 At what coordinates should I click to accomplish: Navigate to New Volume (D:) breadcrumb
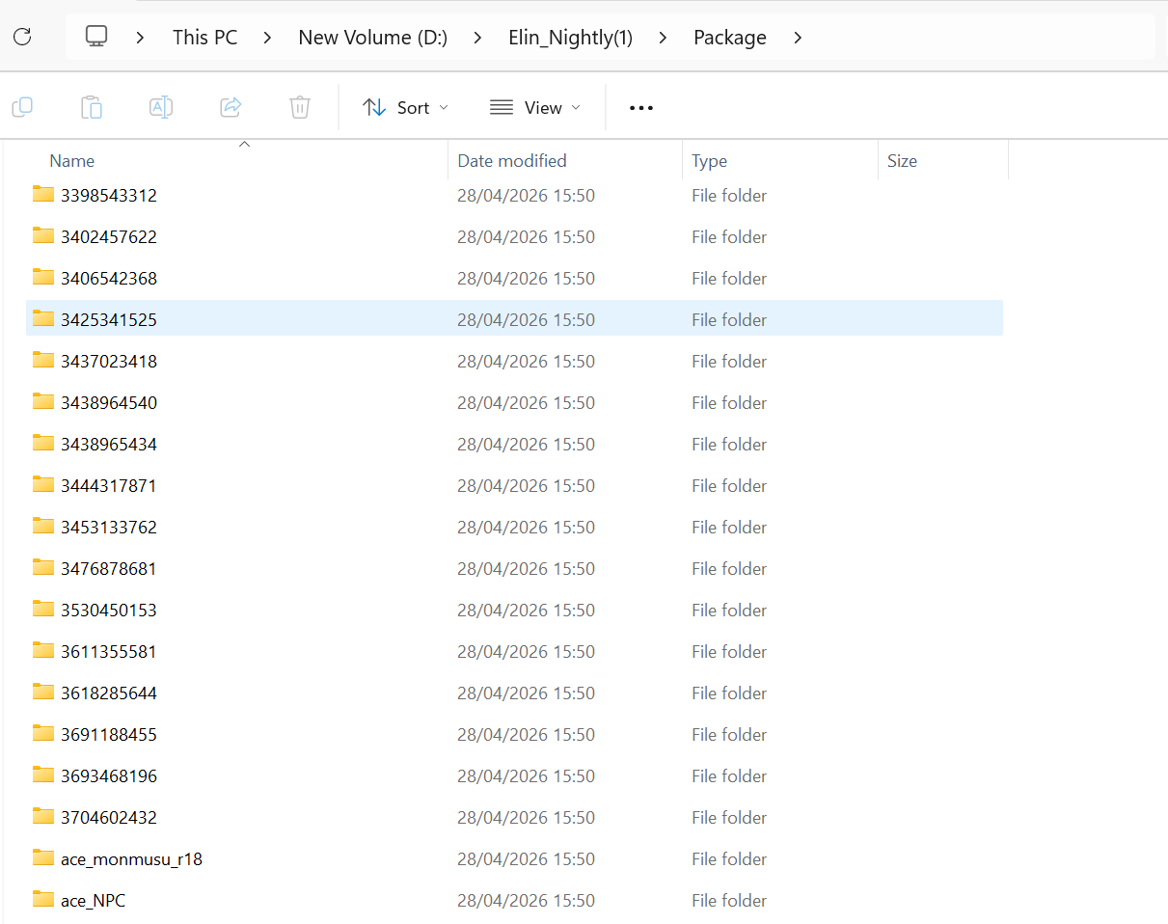[x=373, y=38]
